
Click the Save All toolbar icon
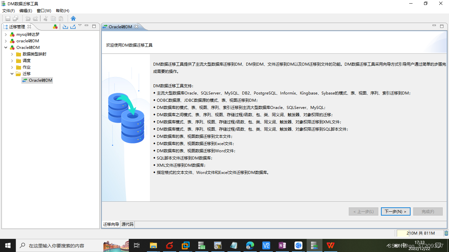coord(15,18)
